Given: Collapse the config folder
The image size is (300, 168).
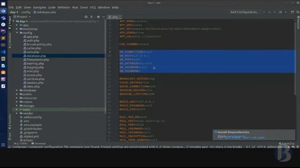Looking at the screenshot, I should point(17,33).
